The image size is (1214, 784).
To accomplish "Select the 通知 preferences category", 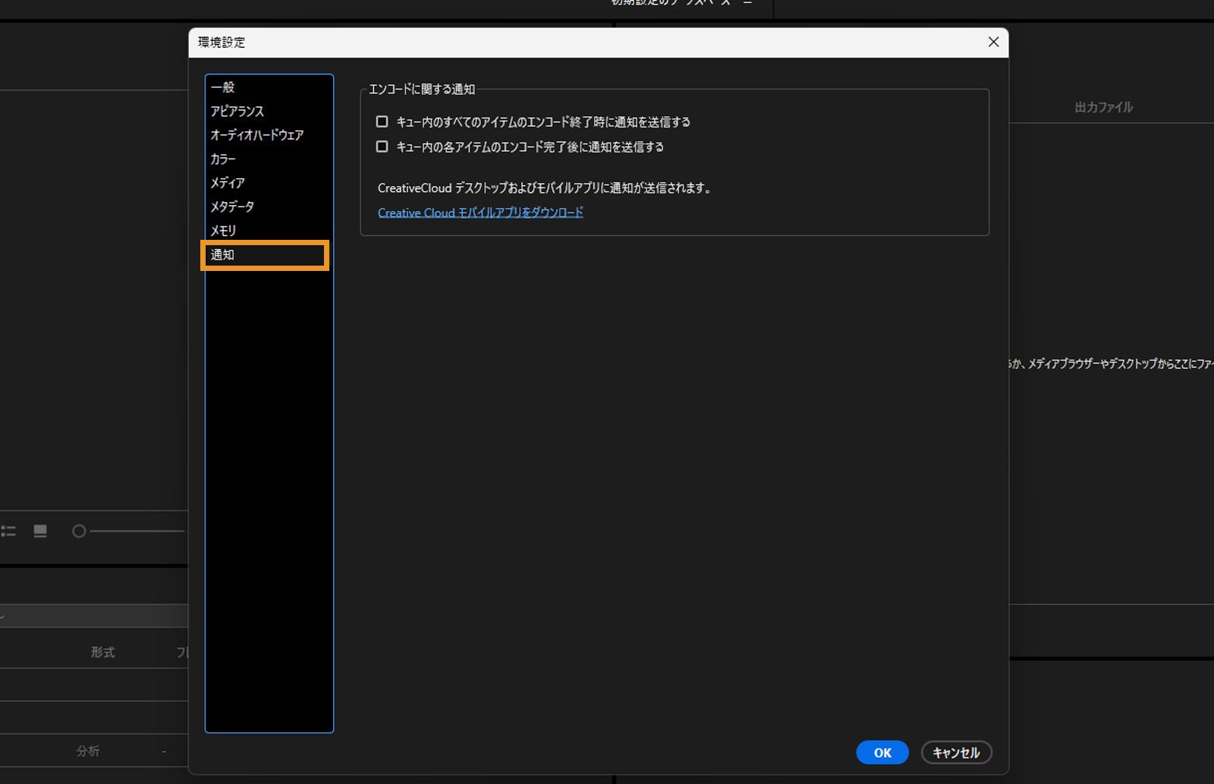I will click(x=265, y=255).
